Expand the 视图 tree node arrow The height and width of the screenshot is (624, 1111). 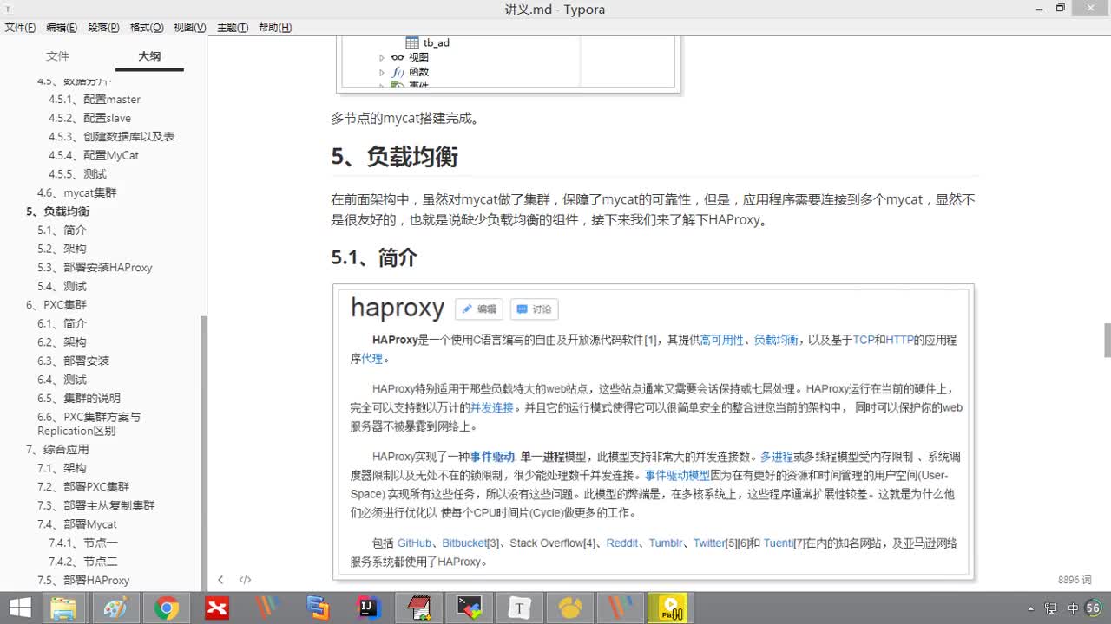pyautogui.click(x=381, y=58)
